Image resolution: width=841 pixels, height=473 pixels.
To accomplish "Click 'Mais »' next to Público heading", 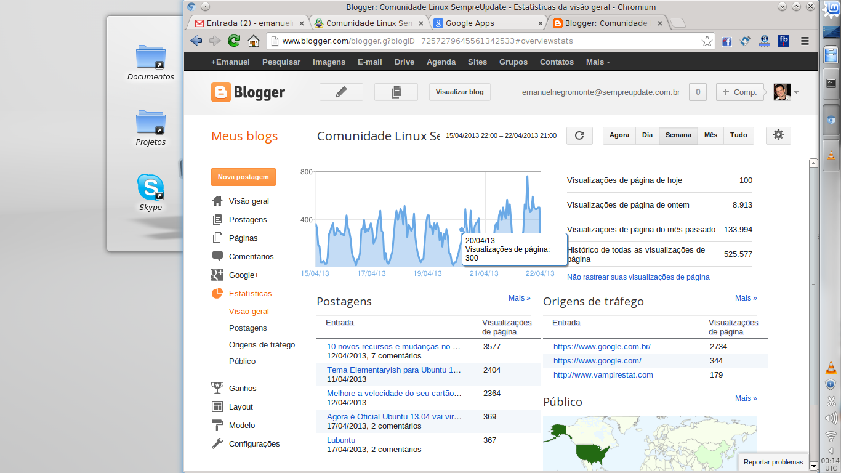I will (746, 398).
